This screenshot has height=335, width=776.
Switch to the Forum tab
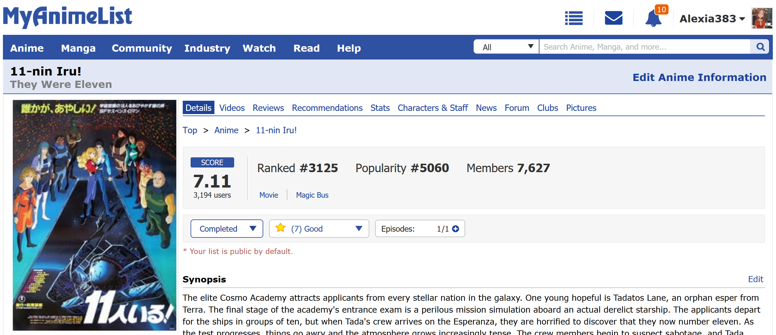517,108
